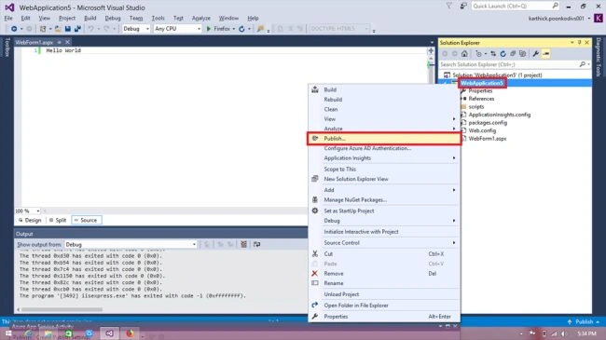The image size is (606, 340).
Task: Open the notifications flag icon in title bar
Action: pyautogui.click(x=448, y=6)
